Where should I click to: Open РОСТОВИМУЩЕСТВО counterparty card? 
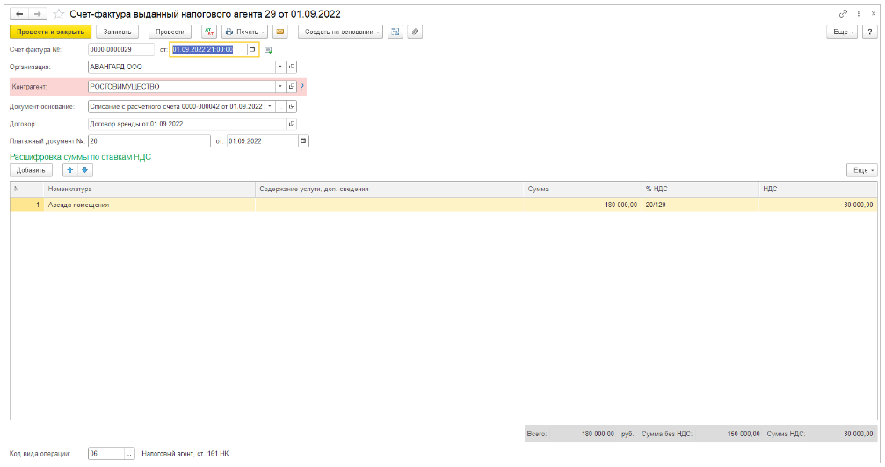point(291,87)
